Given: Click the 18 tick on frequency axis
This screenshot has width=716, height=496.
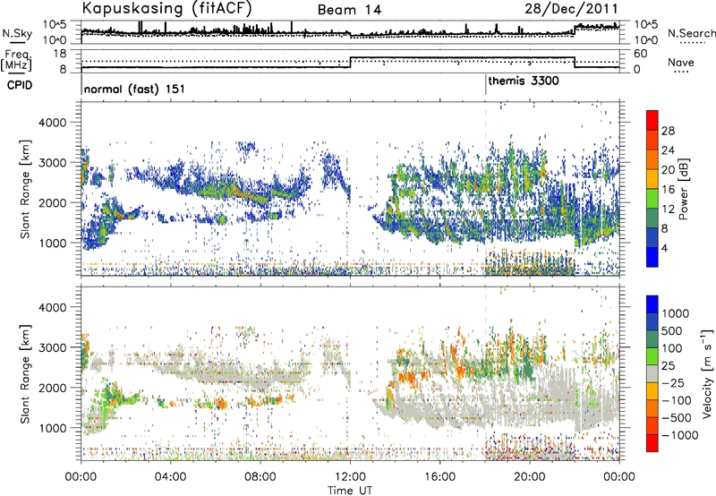Looking at the screenshot, I should (x=60, y=54).
